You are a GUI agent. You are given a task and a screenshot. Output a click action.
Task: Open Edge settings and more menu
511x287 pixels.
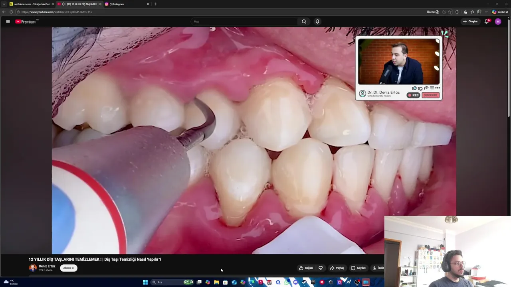point(487,12)
